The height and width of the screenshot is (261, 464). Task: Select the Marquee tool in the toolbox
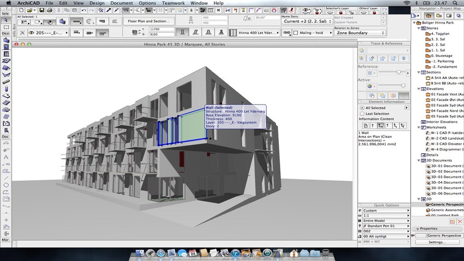[6, 27]
